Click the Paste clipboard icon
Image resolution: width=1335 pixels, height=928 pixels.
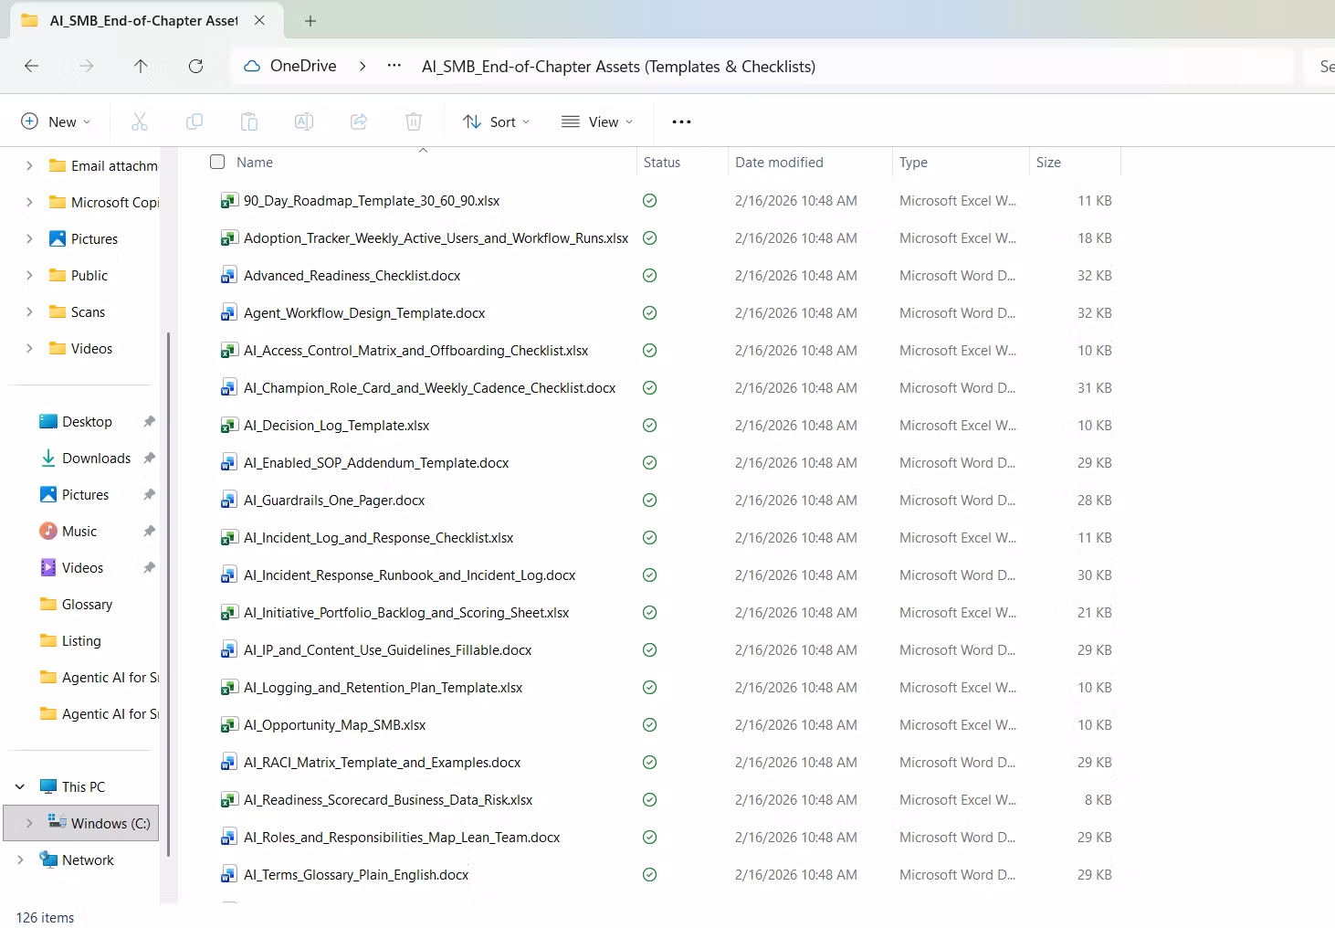[249, 121]
